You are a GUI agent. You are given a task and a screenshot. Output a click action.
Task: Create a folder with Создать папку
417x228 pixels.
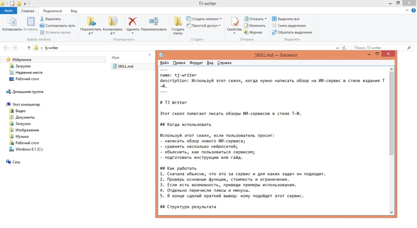[178, 25]
